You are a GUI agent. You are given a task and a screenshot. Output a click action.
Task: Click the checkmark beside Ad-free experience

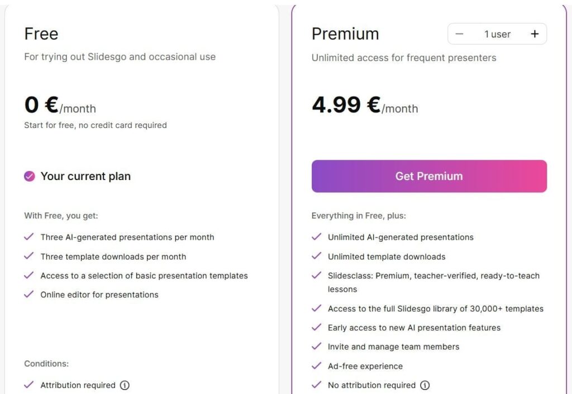coord(317,366)
